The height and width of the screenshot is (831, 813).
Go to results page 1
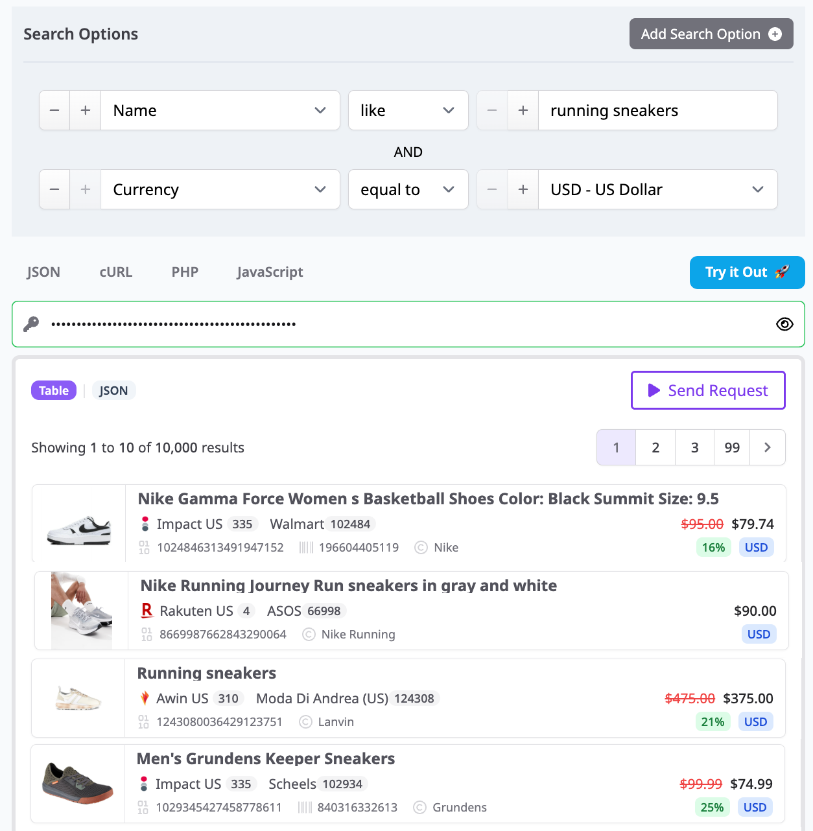point(616,447)
